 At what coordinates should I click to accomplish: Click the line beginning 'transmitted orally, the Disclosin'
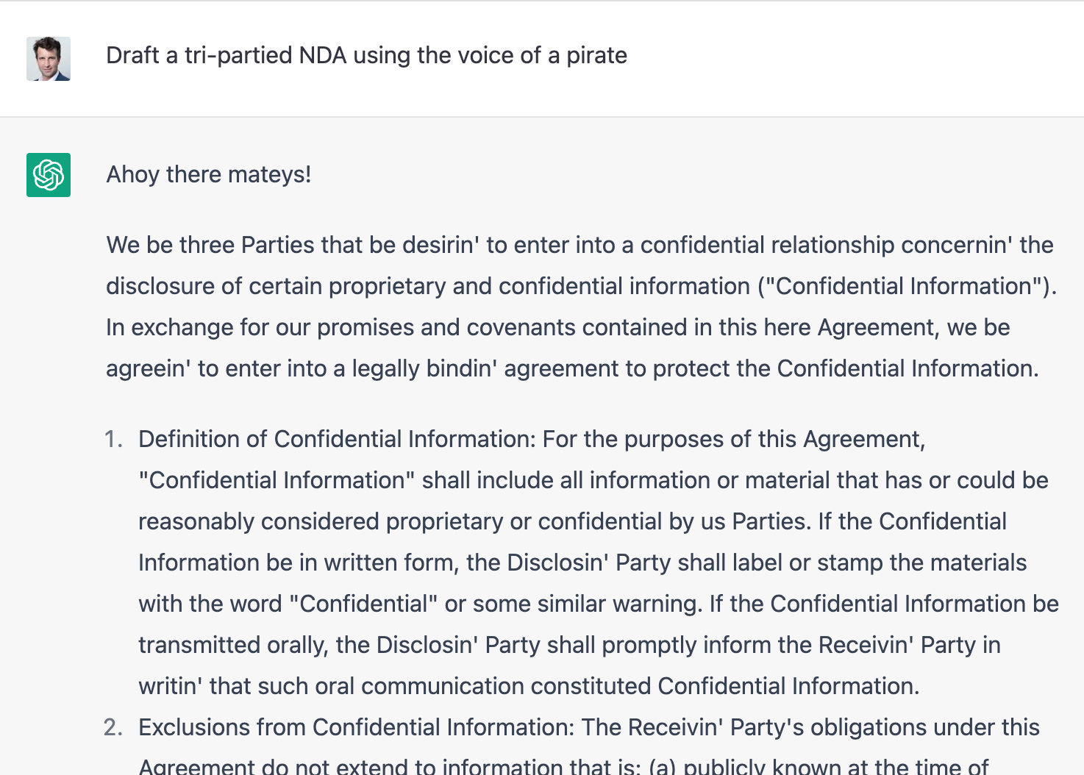[569, 645]
